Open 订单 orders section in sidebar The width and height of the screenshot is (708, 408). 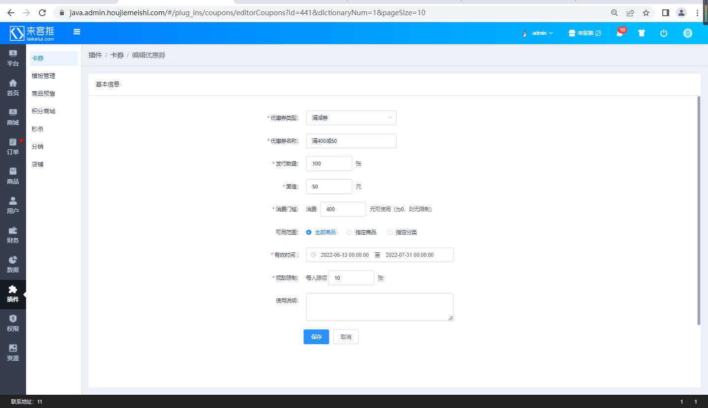click(13, 147)
